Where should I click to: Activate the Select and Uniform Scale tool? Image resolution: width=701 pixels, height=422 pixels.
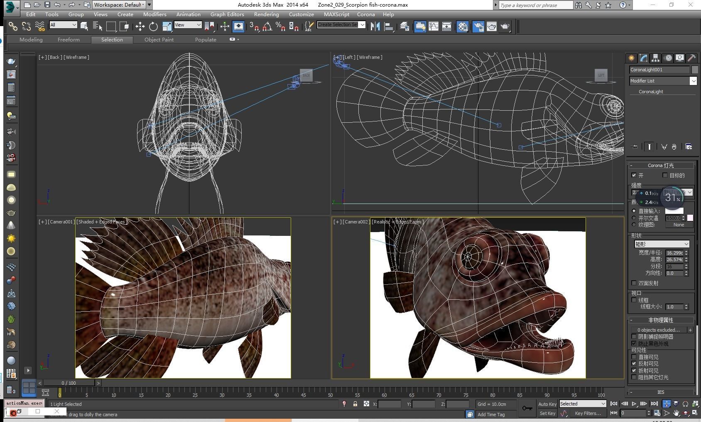167,27
